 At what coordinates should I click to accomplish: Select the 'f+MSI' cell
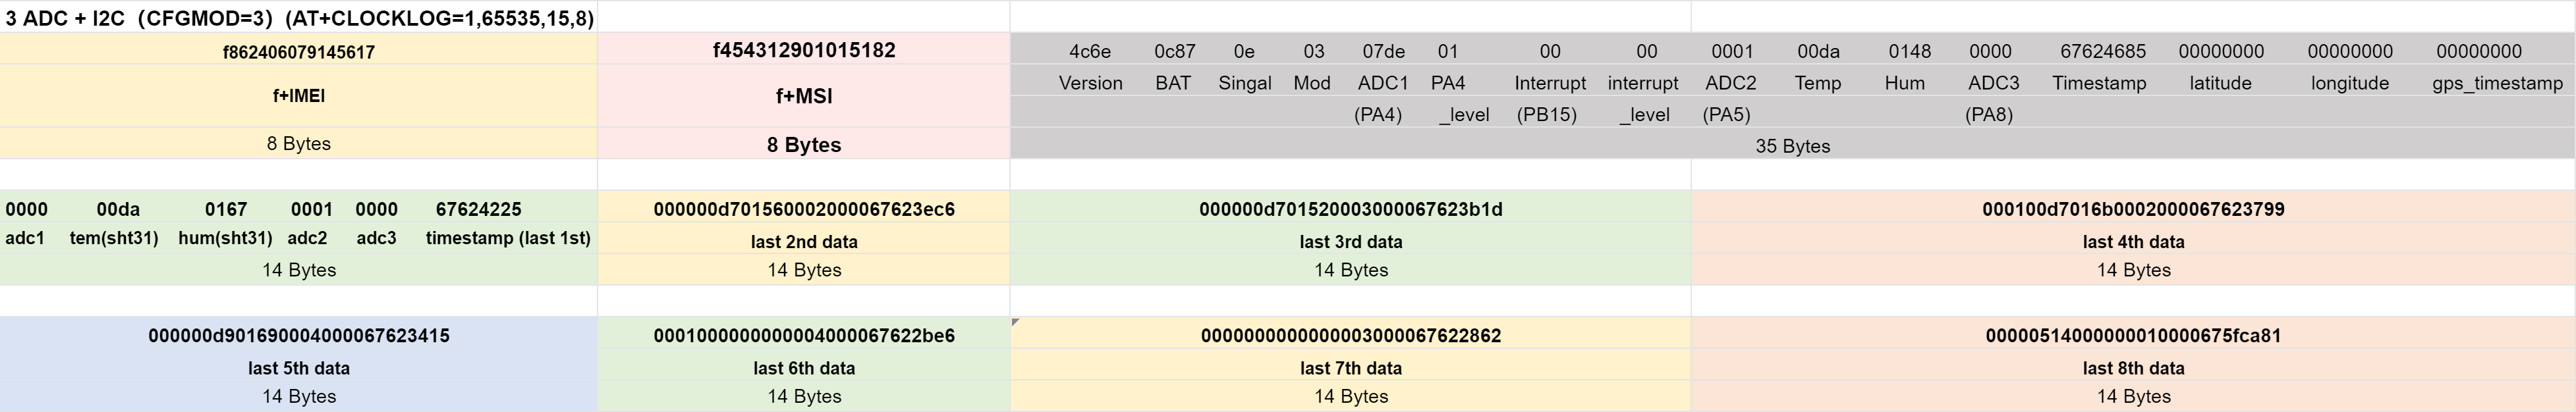804,96
